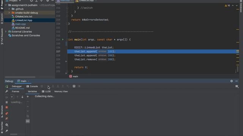Screen dimensions: 243x136
Task: Open the Commit tool window sidebar button
Action: pyautogui.click(x=2, y=19)
